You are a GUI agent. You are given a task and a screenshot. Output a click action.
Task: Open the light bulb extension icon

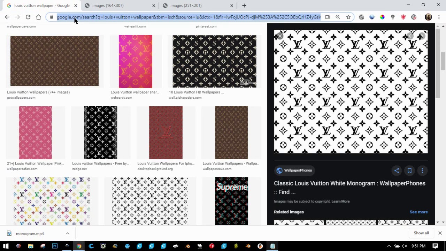(x=393, y=17)
